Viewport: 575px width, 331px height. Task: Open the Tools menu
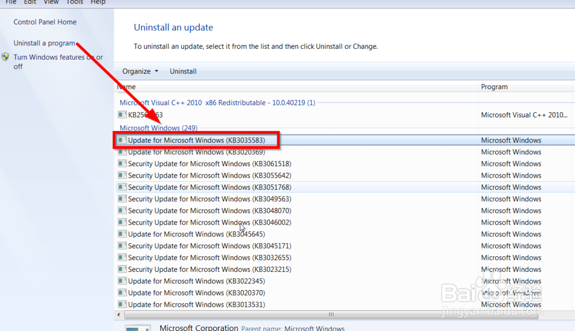[74, 2]
